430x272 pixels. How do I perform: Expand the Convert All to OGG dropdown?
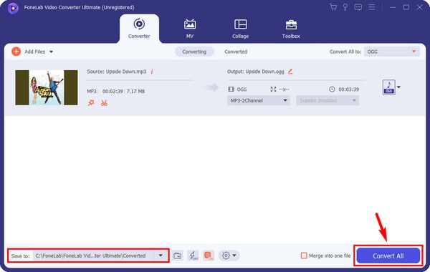392,52
